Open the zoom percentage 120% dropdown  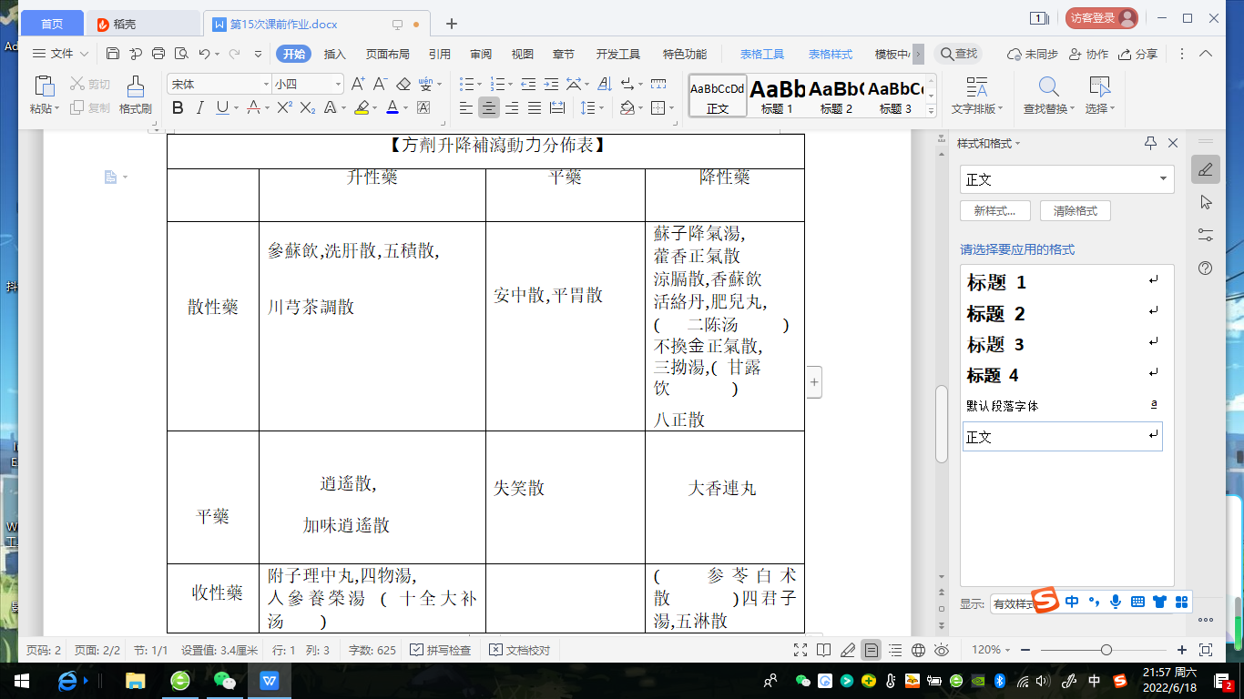pyautogui.click(x=992, y=650)
